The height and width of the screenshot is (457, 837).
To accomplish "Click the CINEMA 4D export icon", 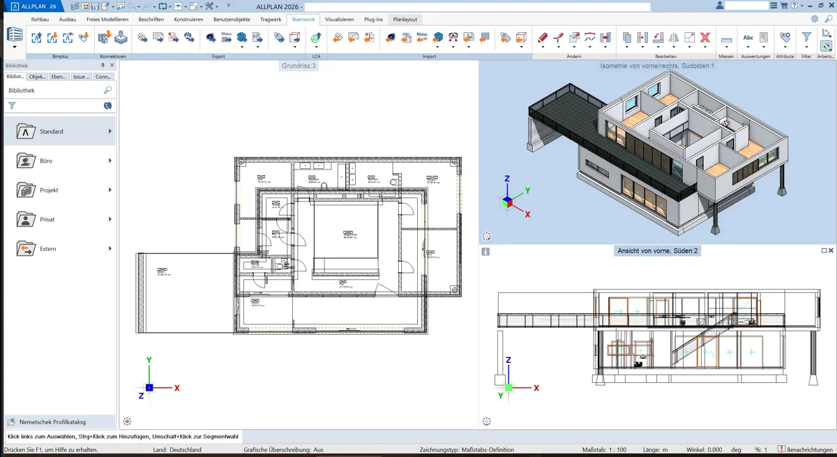I will tap(211, 37).
